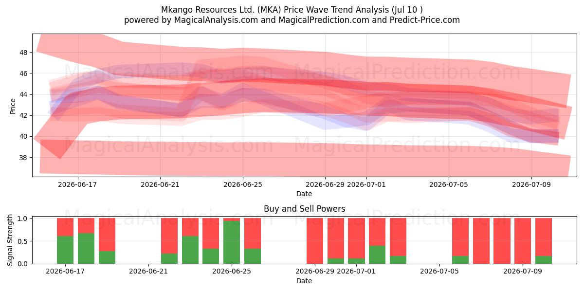The image size is (584, 292).
Task: Select the red sell segment of the 2026-06-19 bar
Action: pos(107,235)
